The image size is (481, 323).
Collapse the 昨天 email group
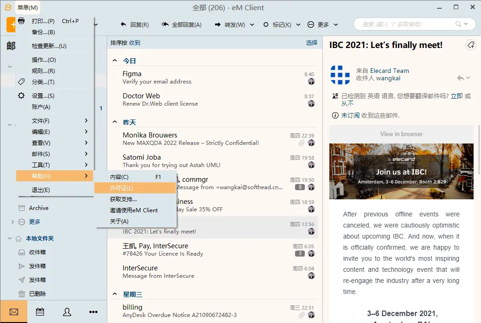(x=115, y=122)
